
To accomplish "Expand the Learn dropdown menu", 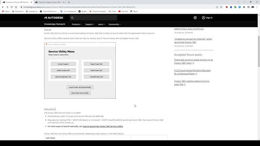I will (101, 24).
